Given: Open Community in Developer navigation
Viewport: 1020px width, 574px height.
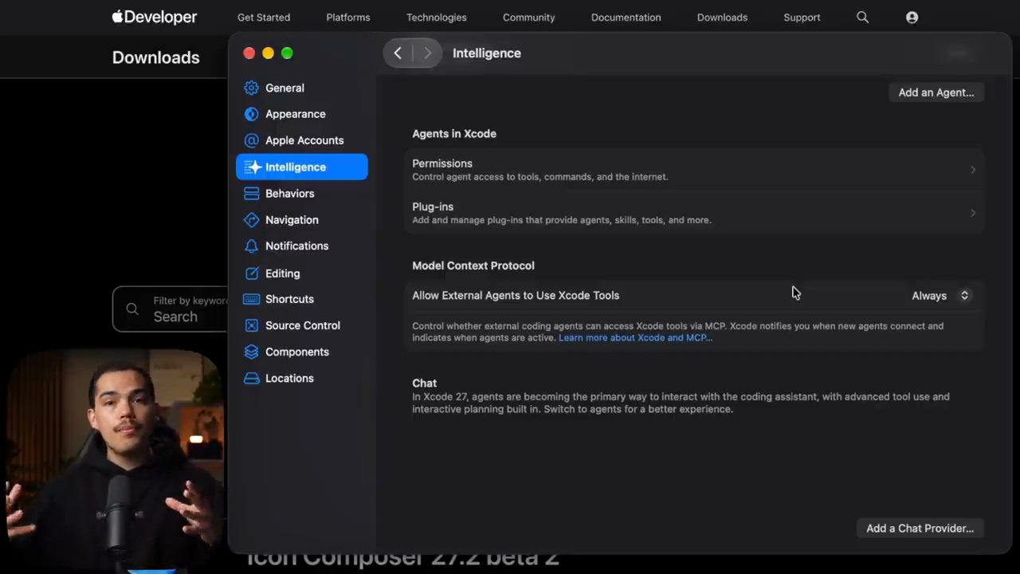Looking at the screenshot, I should point(528,18).
